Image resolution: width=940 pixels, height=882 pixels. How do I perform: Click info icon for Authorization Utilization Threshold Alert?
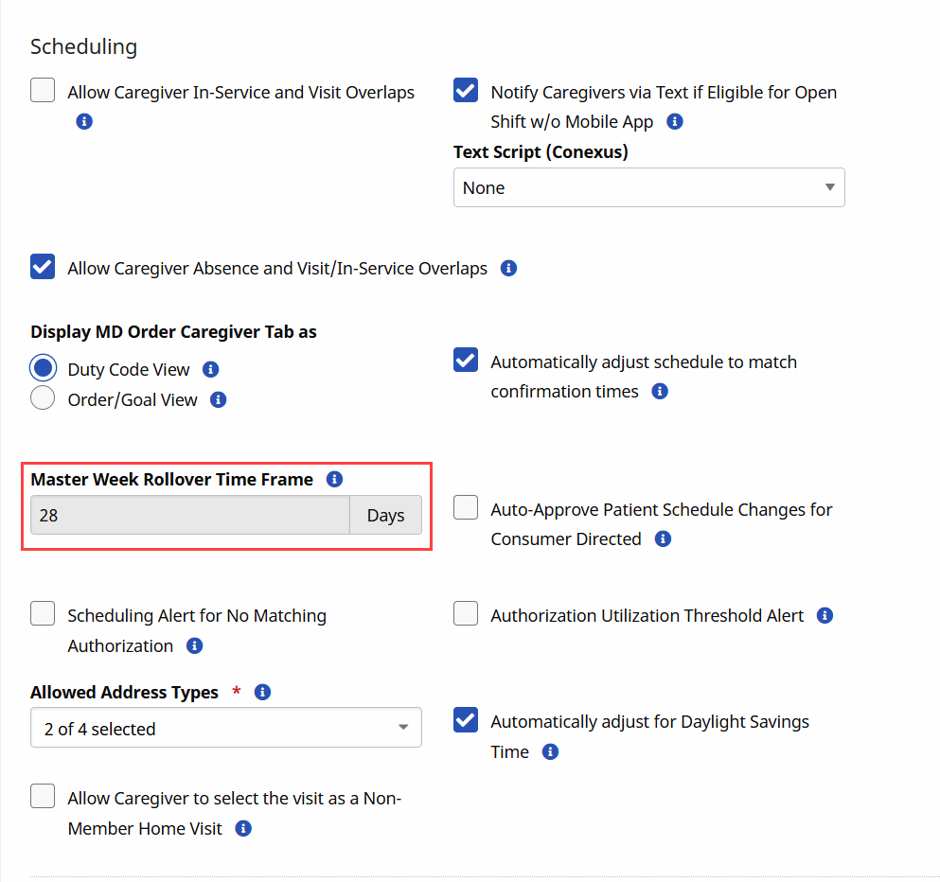[x=825, y=616]
